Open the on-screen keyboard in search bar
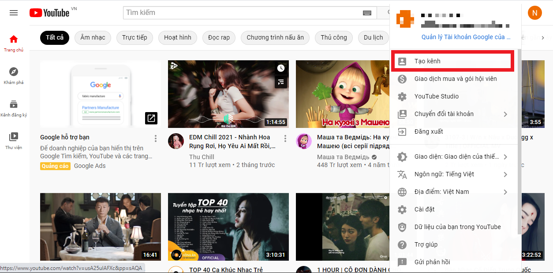553x273 pixels. 367,12
